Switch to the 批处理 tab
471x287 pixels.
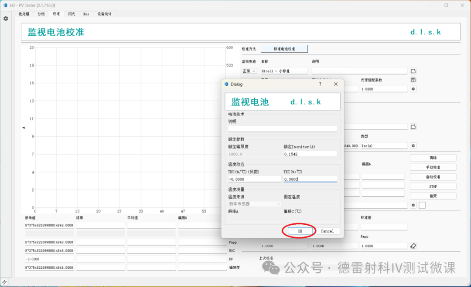24,14
